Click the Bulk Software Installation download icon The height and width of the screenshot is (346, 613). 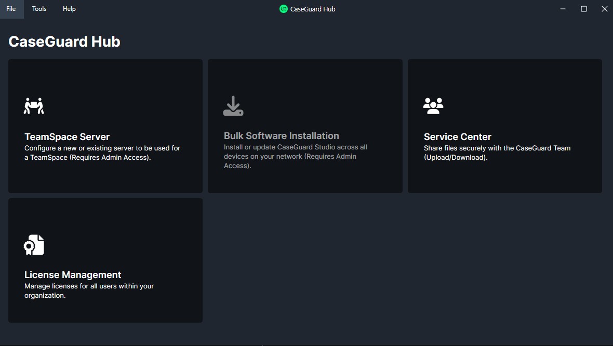pos(233,106)
